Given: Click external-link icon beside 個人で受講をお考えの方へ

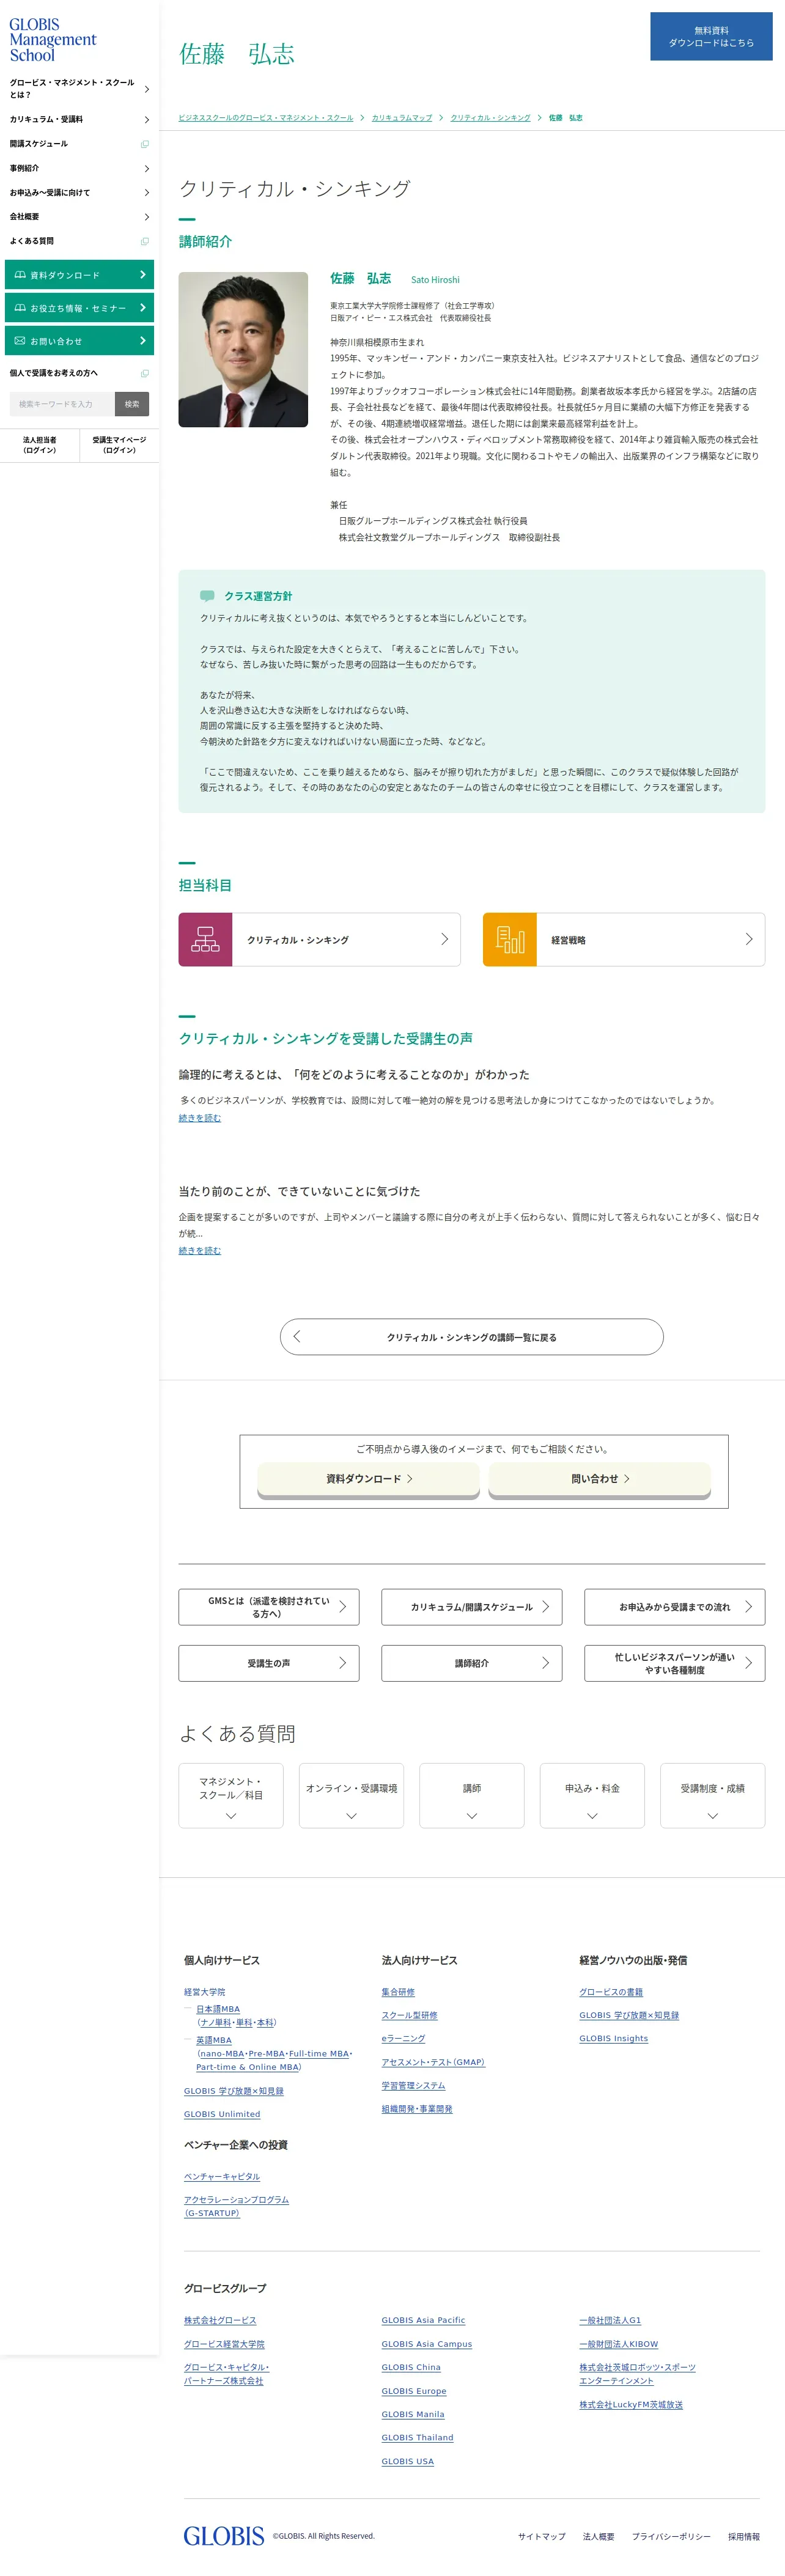Looking at the screenshot, I should [x=145, y=373].
